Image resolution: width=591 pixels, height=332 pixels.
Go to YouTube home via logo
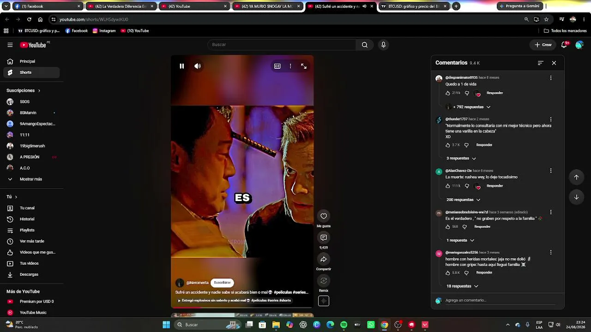tap(33, 45)
